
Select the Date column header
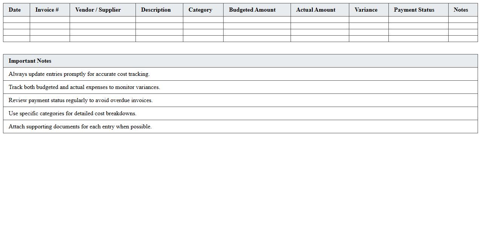point(15,10)
